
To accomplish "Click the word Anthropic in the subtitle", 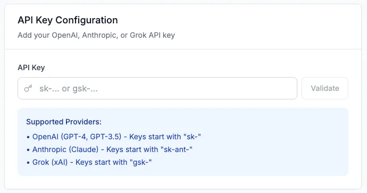I will [x=99, y=35].
